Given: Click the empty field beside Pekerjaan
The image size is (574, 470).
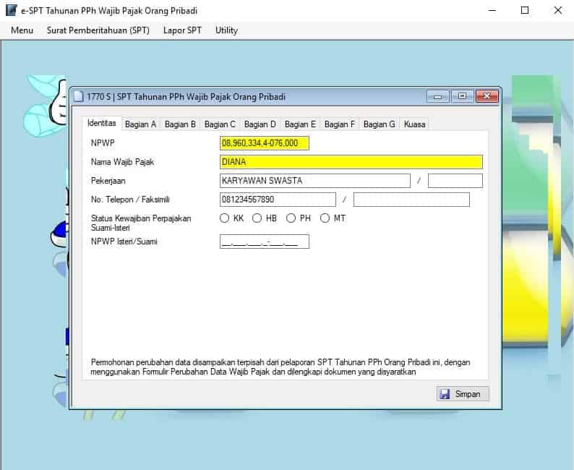Looking at the screenshot, I should [455, 181].
